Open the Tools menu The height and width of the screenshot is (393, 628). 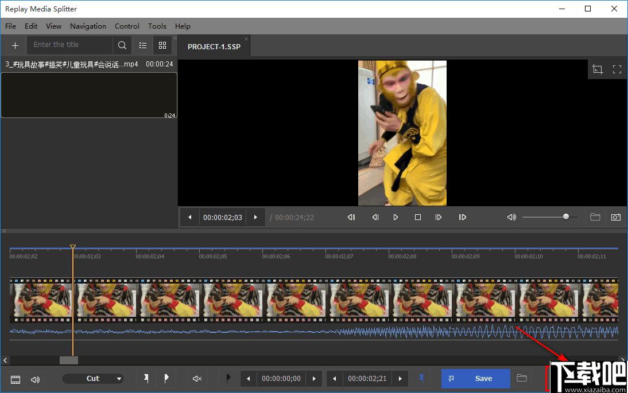point(157,26)
